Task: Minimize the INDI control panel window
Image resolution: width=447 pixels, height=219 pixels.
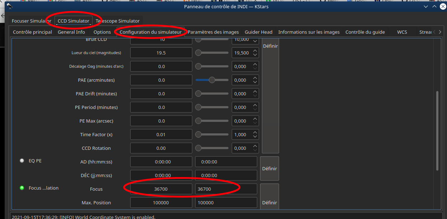Action: (x=426, y=6)
